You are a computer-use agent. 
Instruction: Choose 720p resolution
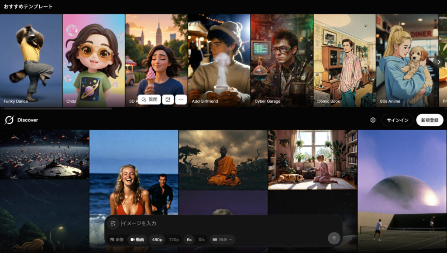click(174, 240)
